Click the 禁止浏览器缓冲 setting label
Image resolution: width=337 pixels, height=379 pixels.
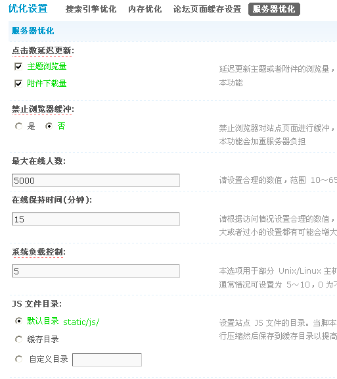tap(43, 109)
